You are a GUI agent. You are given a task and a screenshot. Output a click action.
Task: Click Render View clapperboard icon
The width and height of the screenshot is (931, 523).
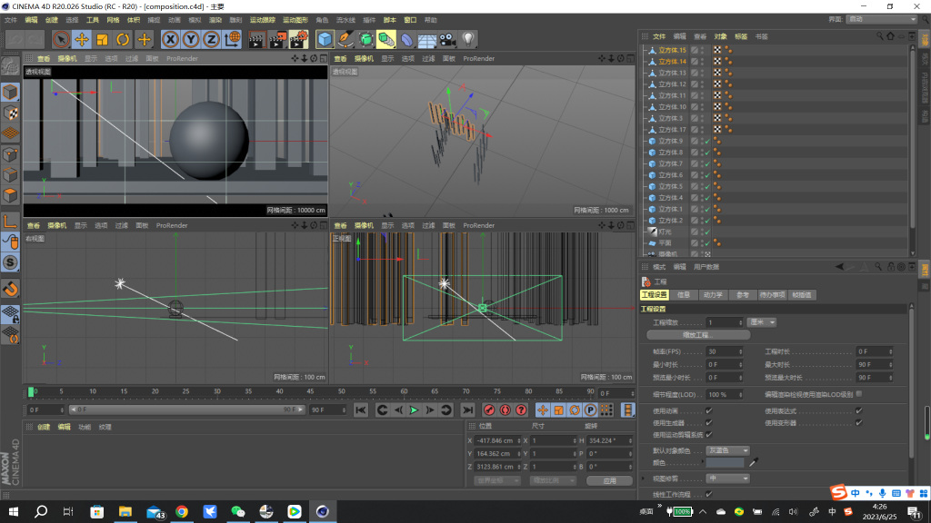click(256, 40)
